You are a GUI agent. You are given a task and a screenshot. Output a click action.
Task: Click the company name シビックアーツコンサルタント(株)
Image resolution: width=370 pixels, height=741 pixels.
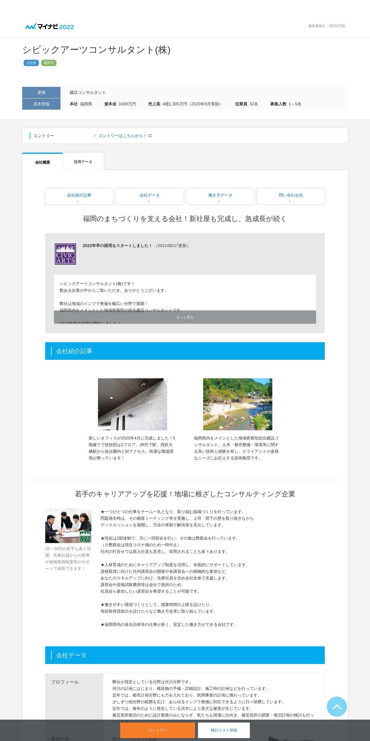pos(97,50)
